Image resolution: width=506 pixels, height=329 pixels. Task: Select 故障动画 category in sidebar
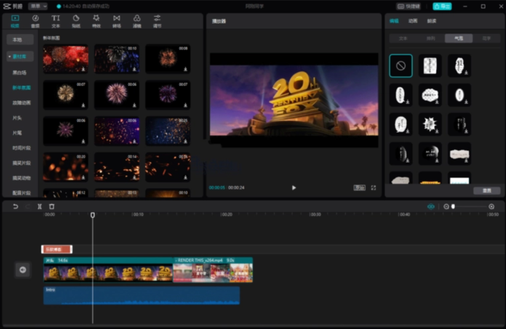point(21,103)
